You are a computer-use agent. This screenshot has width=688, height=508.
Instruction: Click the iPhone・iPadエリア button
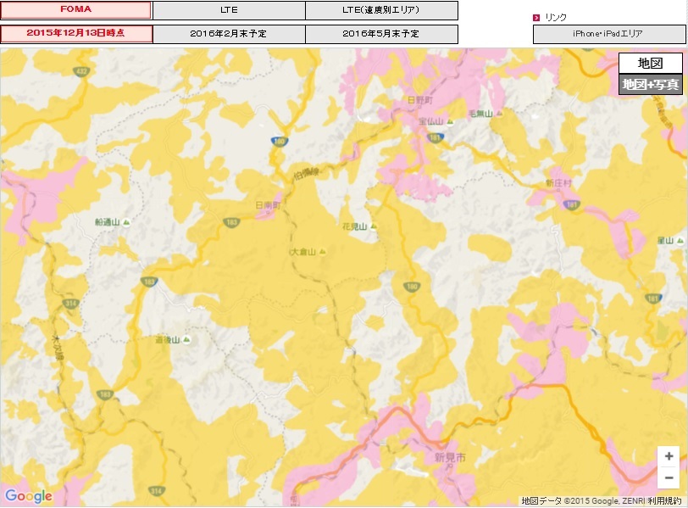(x=608, y=34)
